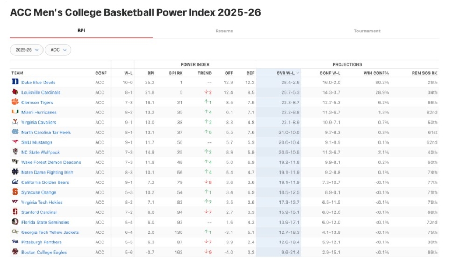Click the Notre Dame Fighting Irish logo
This screenshot has height=258, width=459.
coord(15,173)
